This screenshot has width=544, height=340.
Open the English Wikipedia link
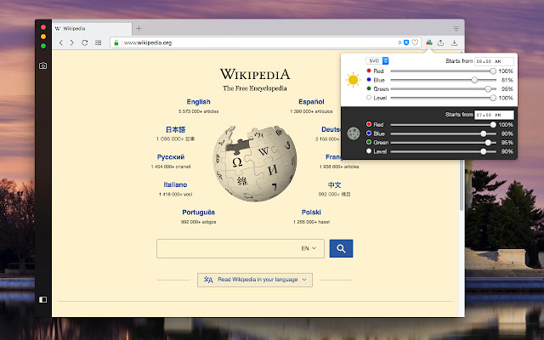198,102
